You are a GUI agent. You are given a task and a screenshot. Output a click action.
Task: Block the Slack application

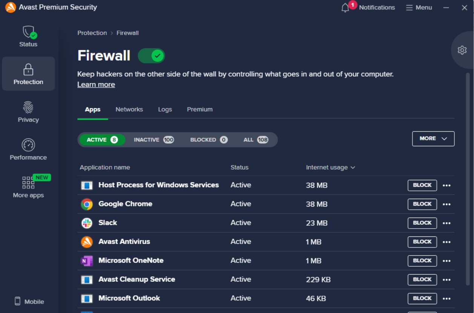pos(422,223)
